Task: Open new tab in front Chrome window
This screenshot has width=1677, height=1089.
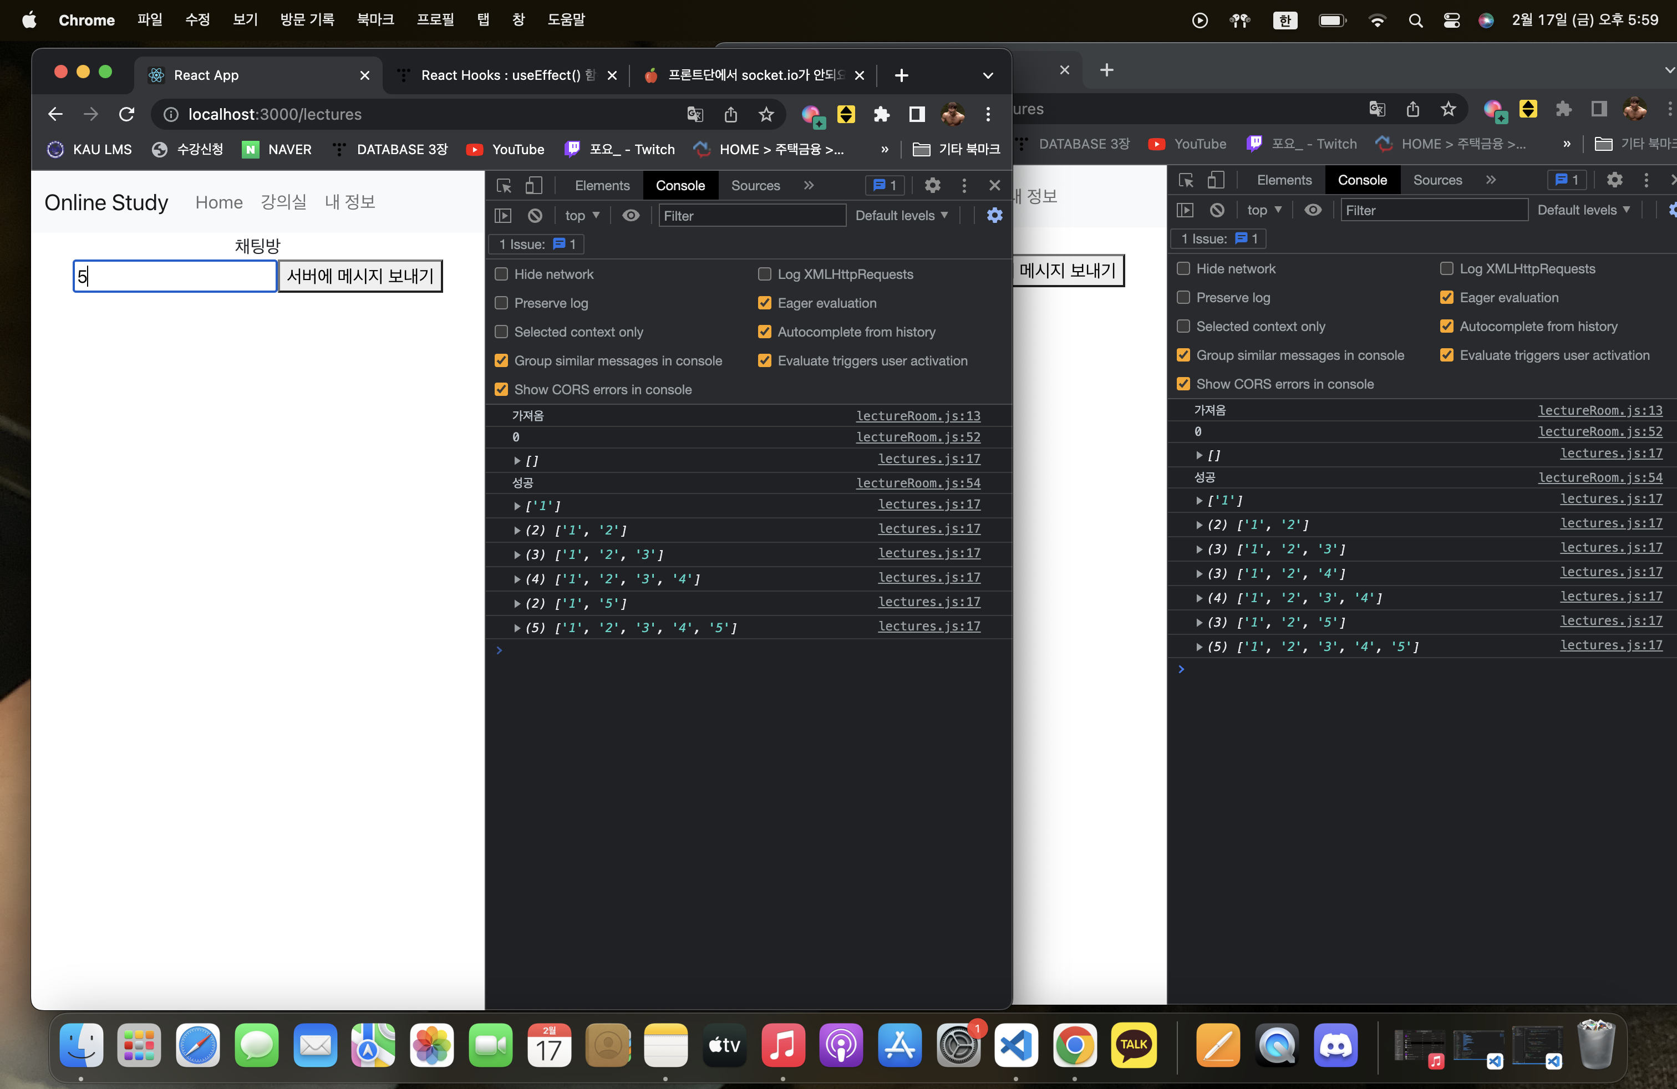Action: tap(901, 75)
